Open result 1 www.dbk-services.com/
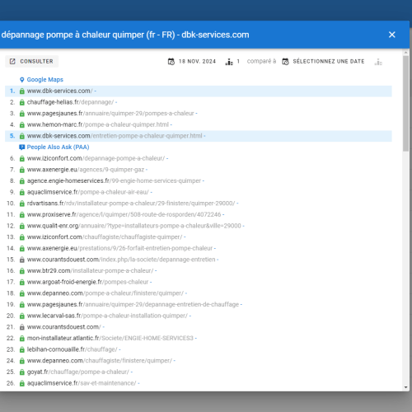This screenshot has height=412, width=412. pos(59,91)
